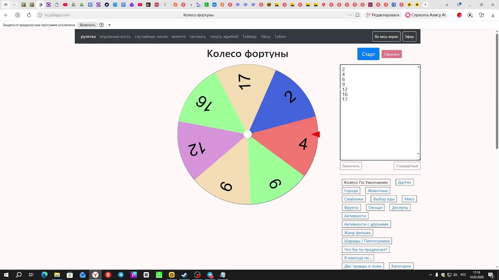Choose the Животные preset
The width and height of the screenshot is (499, 280).
tap(378, 191)
